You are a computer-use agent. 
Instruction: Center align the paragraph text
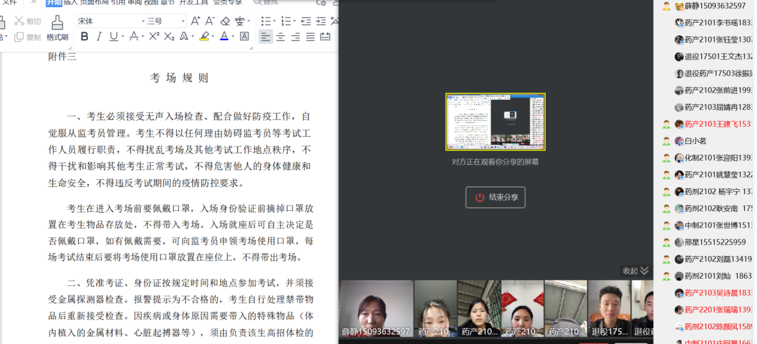(x=280, y=37)
